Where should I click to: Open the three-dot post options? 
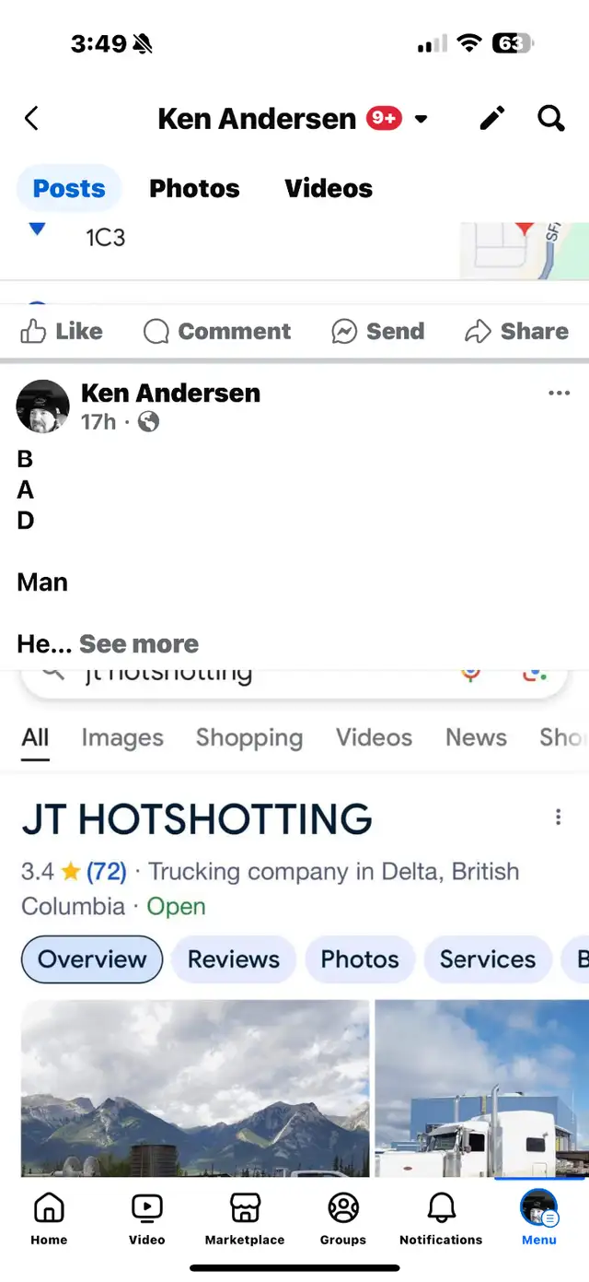coord(559,394)
